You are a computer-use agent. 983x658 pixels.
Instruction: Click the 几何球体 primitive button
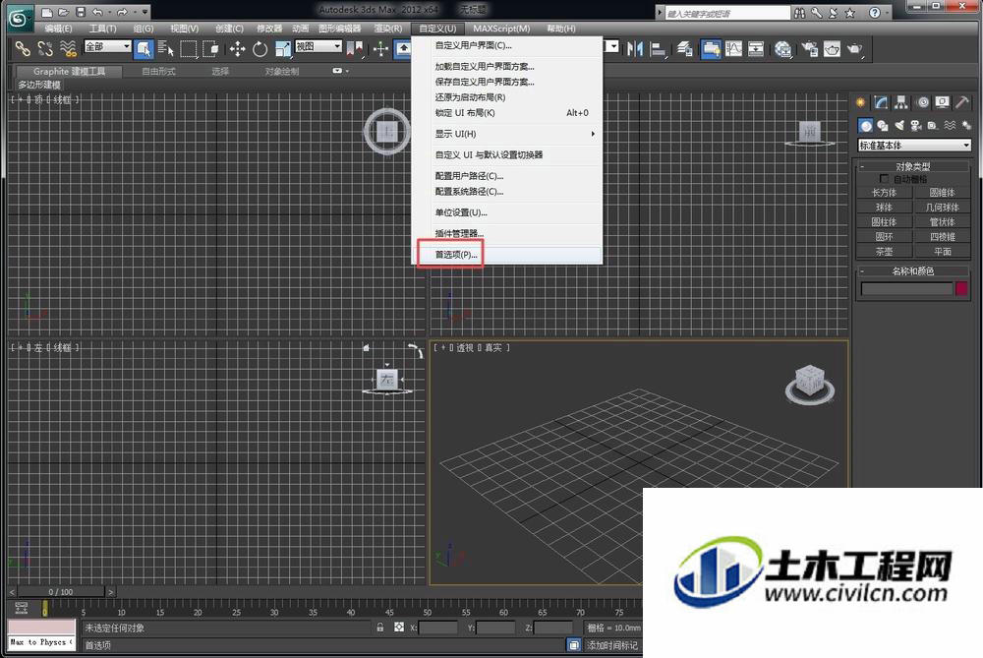(x=942, y=207)
